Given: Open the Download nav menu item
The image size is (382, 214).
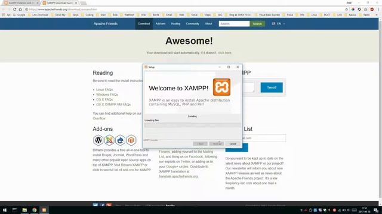Looking at the screenshot, I should 144,24.
